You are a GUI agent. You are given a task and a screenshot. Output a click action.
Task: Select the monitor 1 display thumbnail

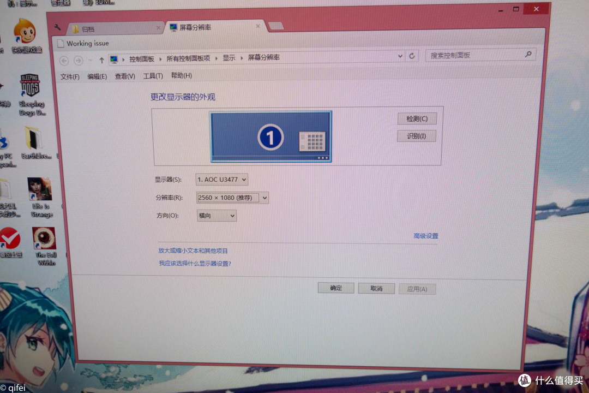point(271,136)
